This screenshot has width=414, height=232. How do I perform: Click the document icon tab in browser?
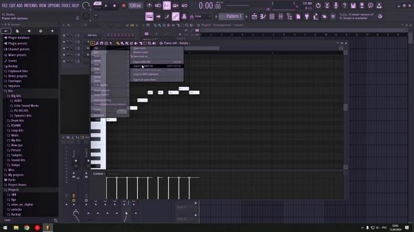pos(17,31)
